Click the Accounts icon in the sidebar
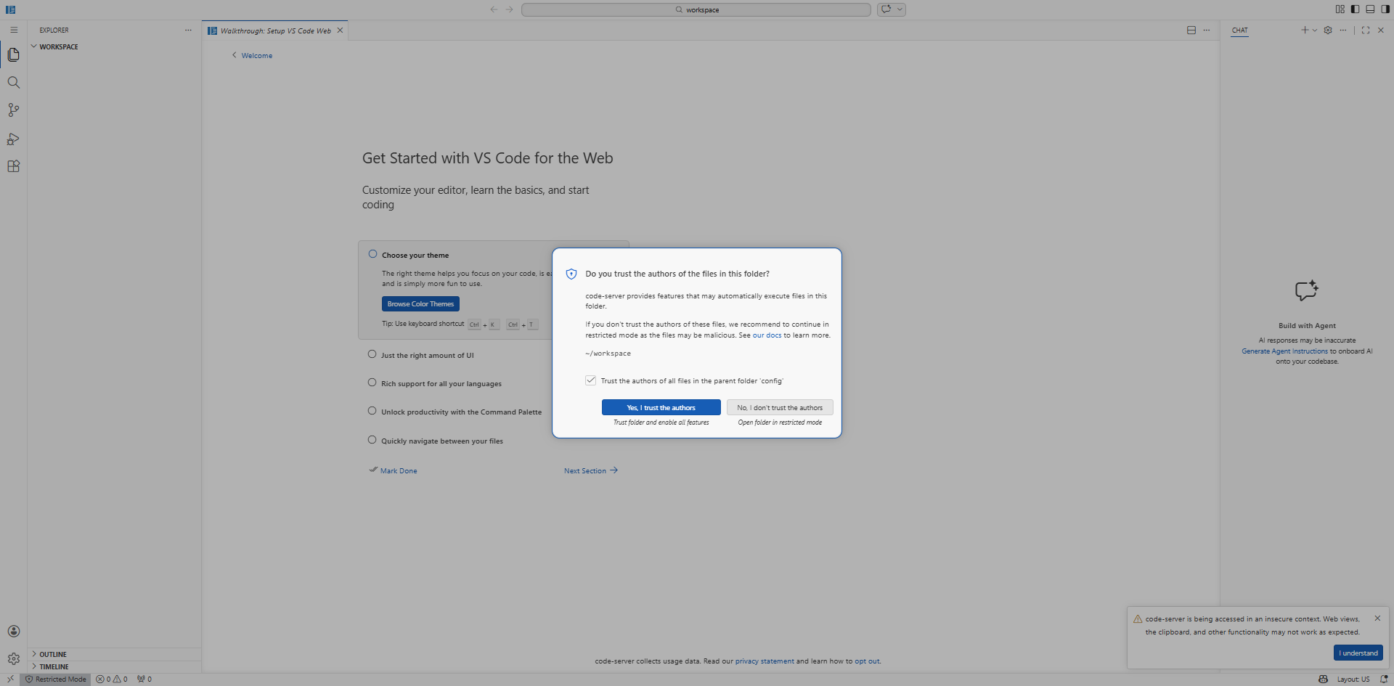This screenshot has width=1394, height=686. 13,631
